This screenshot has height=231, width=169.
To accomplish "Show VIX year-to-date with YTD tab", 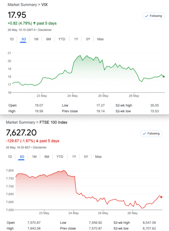I will (62, 39).
